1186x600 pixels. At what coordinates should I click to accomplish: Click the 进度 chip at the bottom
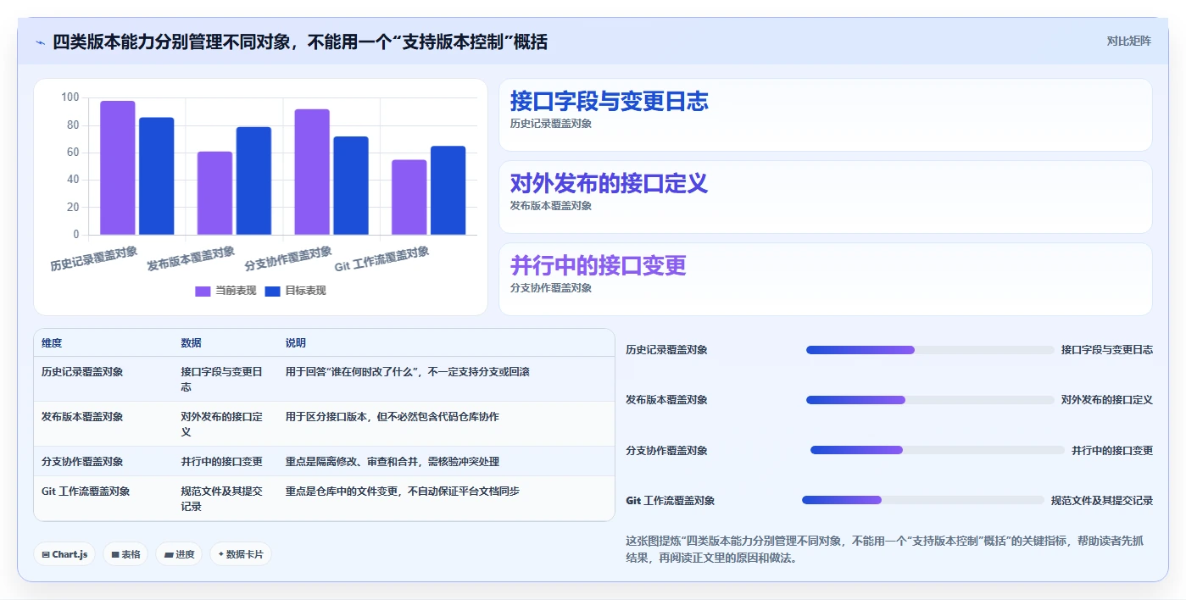pyautogui.click(x=179, y=554)
